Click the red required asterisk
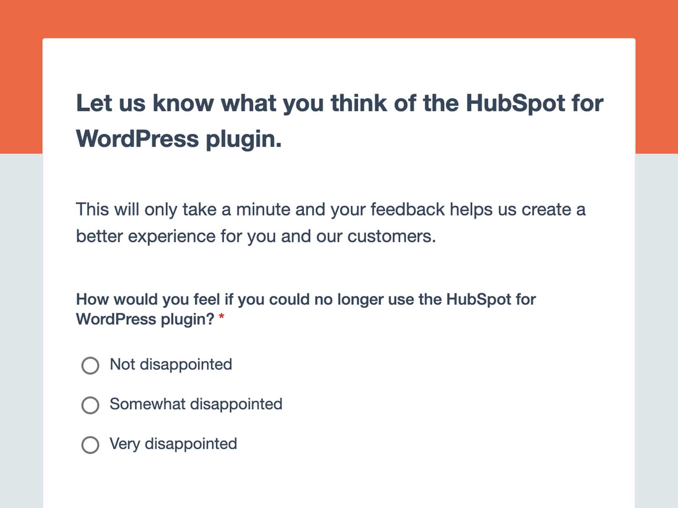This screenshot has width=678, height=508. click(221, 317)
